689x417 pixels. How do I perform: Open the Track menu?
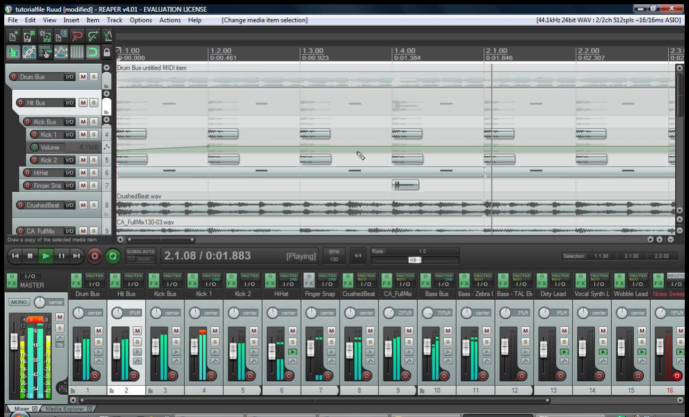pos(114,20)
